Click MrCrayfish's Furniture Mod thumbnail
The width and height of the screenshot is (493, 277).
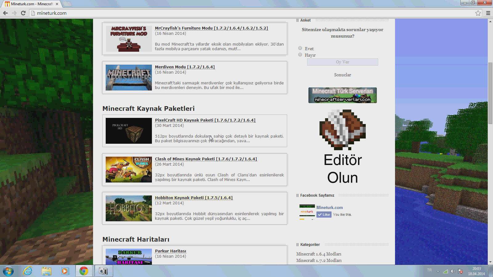click(x=129, y=38)
